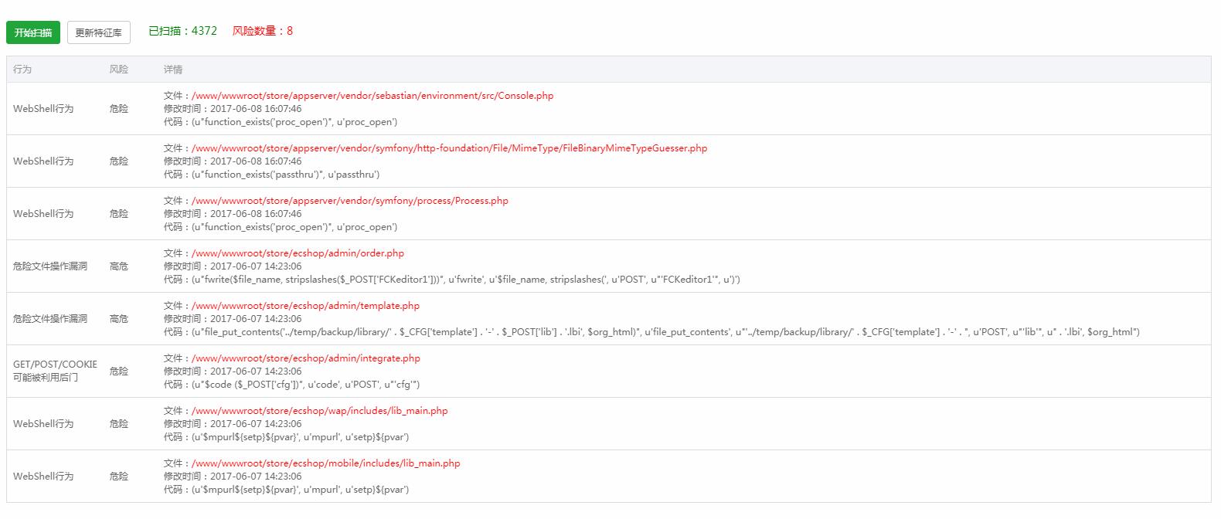1221x519 pixels.
Task: Select 危险文件操作漏洞 in the order.php row
Action: point(50,266)
